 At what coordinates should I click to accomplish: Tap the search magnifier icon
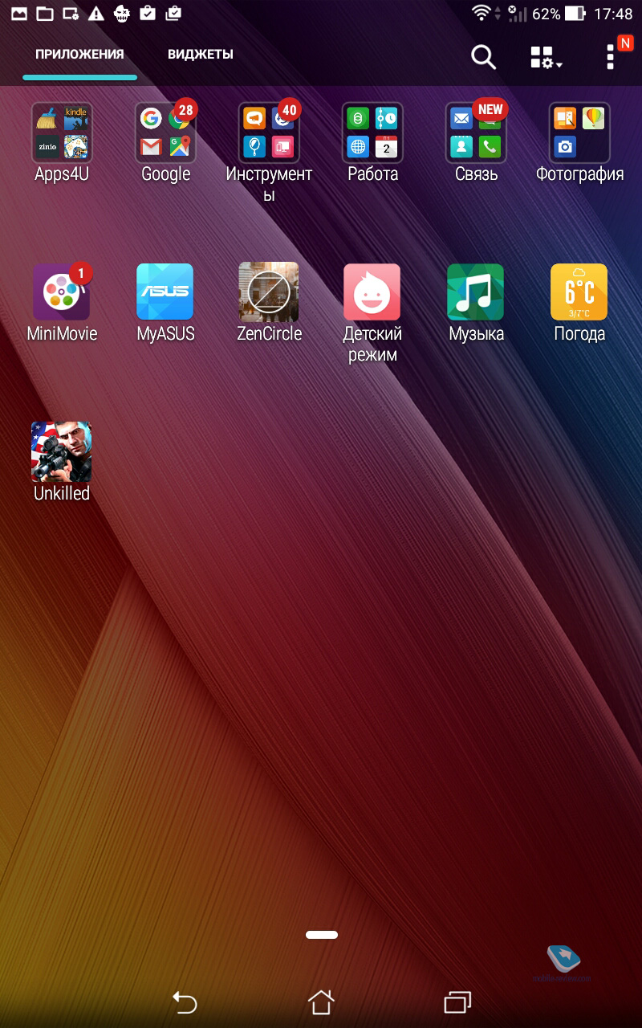click(x=483, y=57)
